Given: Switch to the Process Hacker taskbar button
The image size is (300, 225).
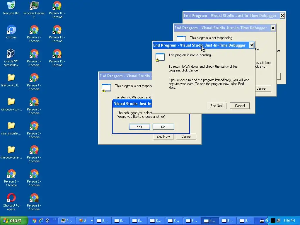Looking at the screenshot, I should click(67, 221).
